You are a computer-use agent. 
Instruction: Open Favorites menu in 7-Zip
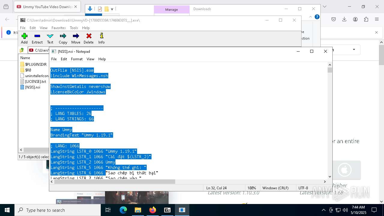pyautogui.click(x=58, y=28)
